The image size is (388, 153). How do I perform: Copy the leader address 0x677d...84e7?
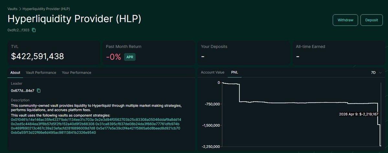coord(39,91)
